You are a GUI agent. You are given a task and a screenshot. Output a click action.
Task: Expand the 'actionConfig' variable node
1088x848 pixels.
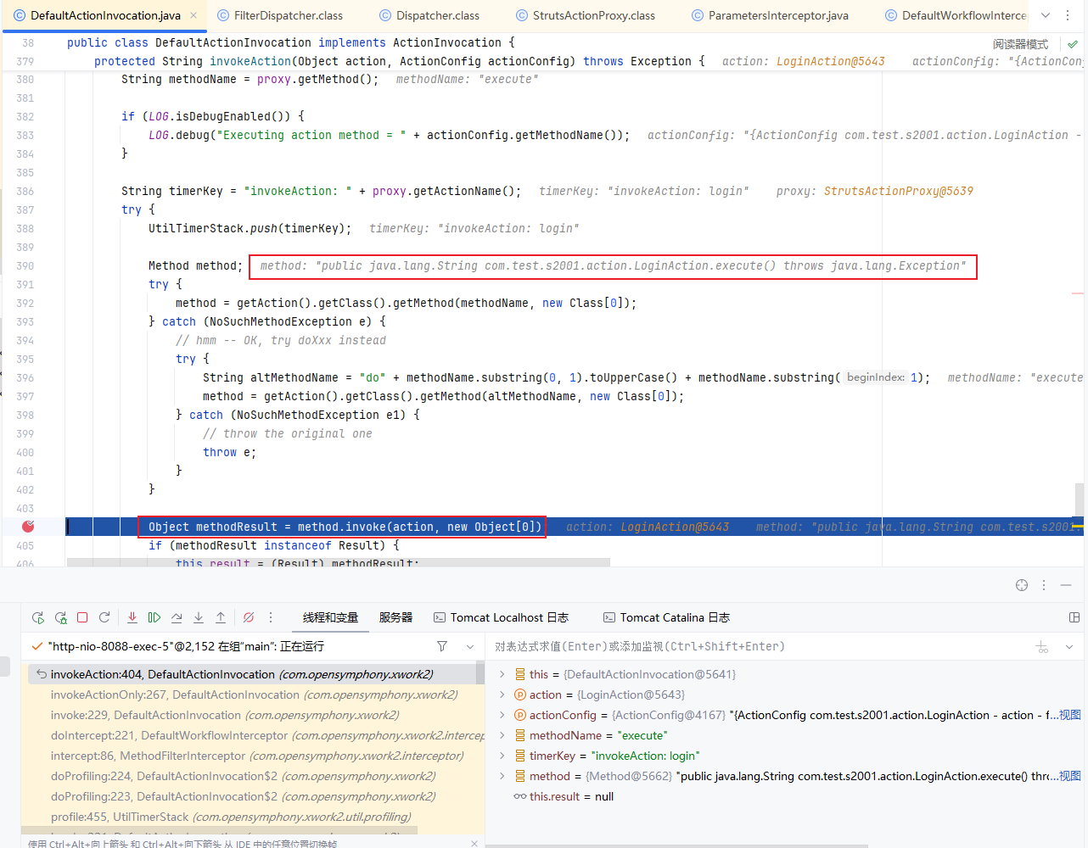coord(502,715)
